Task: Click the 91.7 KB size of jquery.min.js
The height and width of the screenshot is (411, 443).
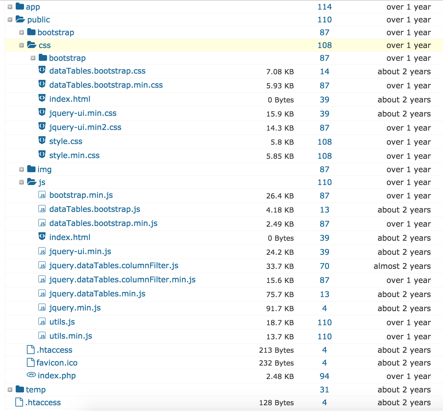Action: coord(280,309)
